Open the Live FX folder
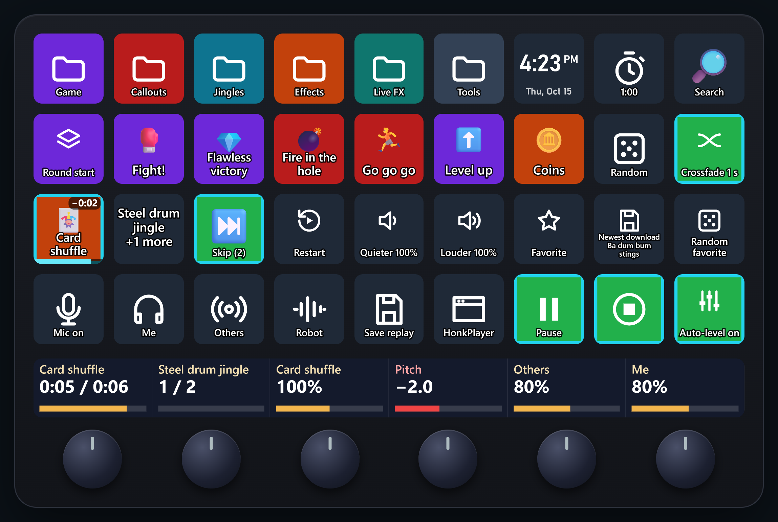The image size is (778, 522). [389, 68]
